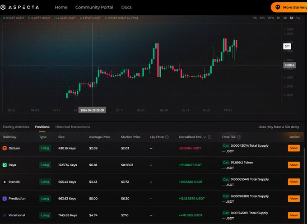
Task: Click Get tag in StandX row
Action: (x=226, y=179)
